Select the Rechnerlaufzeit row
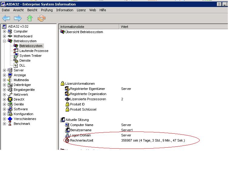This screenshot has width=233, height=175. tap(125, 140)
